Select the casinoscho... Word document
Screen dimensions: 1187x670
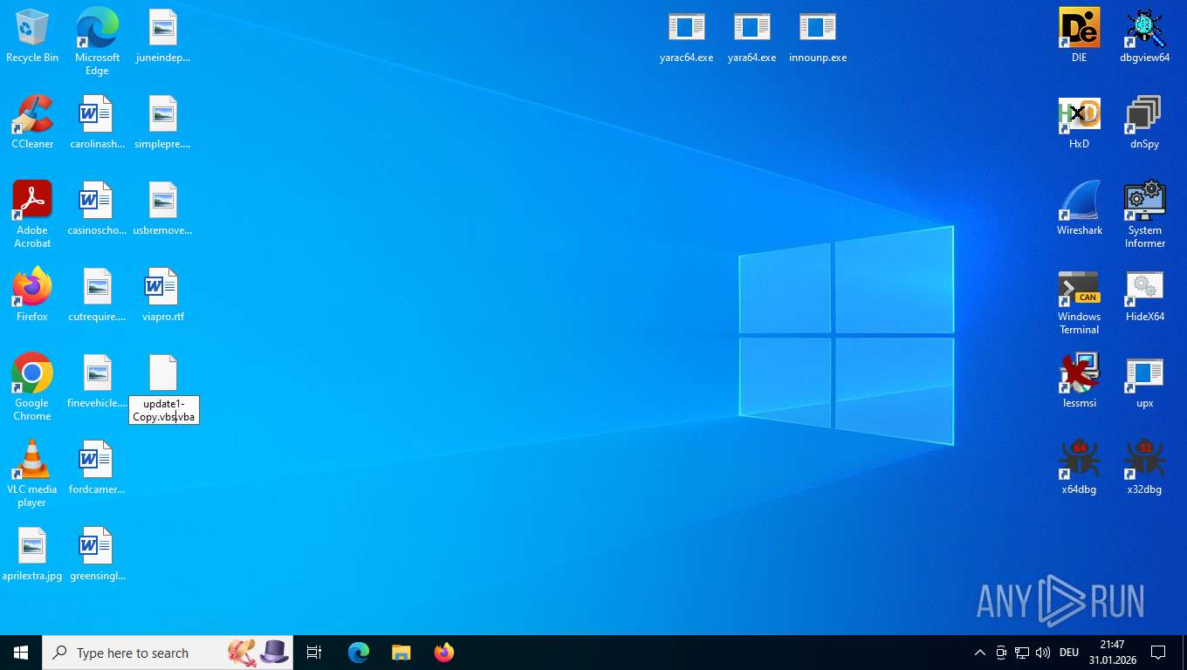click(x=97, y=209)
